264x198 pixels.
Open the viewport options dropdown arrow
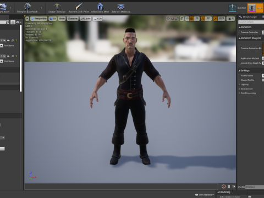pos(27,19)
